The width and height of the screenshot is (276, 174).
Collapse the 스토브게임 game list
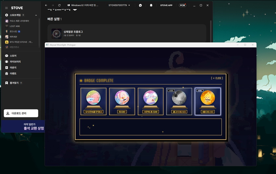click(36, 15)
